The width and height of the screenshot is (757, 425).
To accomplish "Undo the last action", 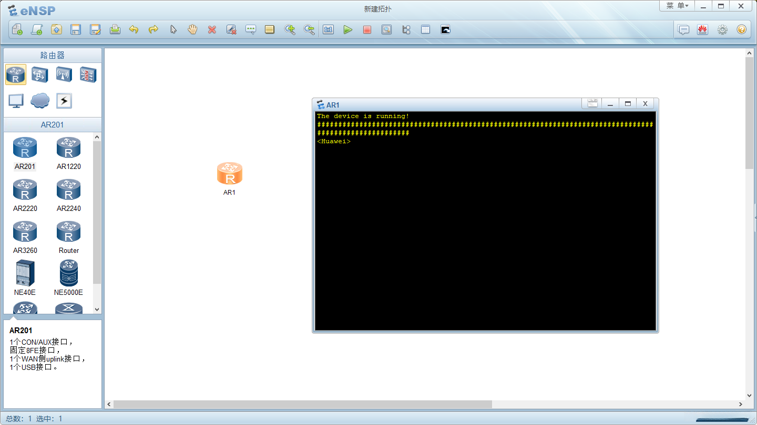I will (x=134, y=29).
